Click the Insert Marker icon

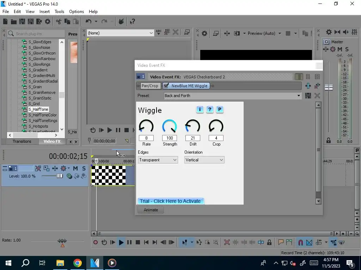pyautogui.click(x=281, y=242)
